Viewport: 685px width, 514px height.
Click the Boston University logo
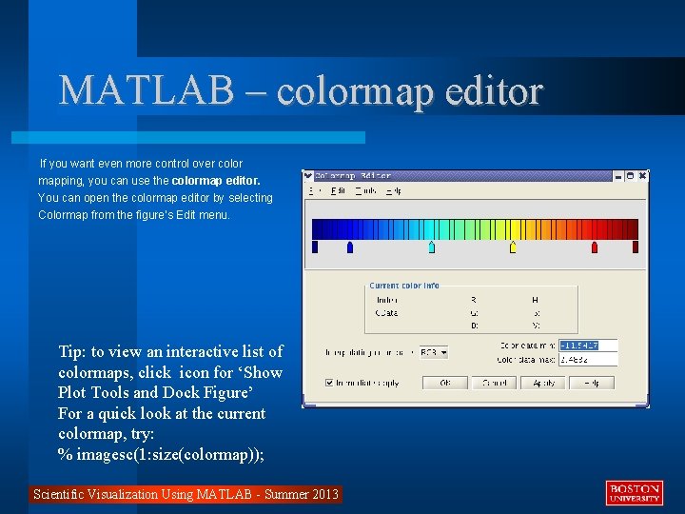point(635,493)
